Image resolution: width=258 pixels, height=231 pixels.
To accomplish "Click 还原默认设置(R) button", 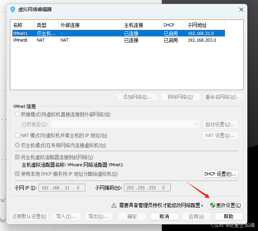I will coord(29,216).
